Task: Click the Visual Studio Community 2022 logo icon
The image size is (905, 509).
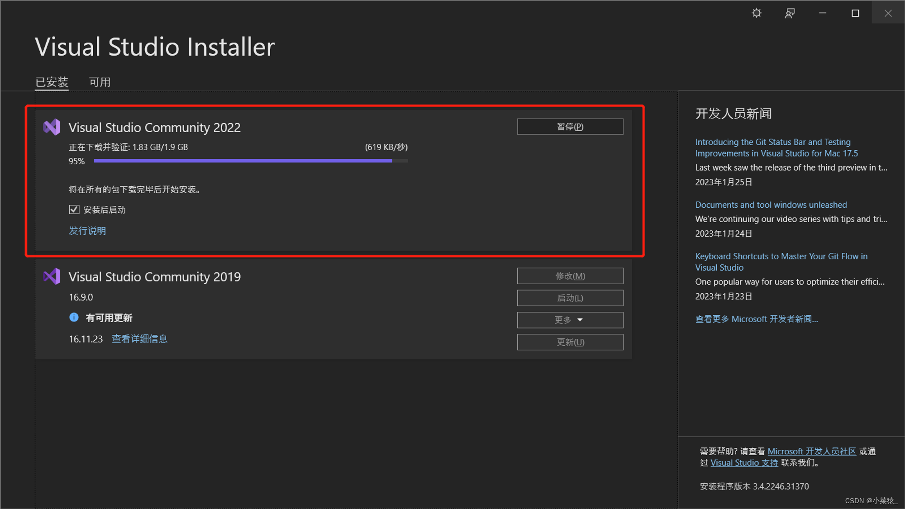Action: point(52,127)
